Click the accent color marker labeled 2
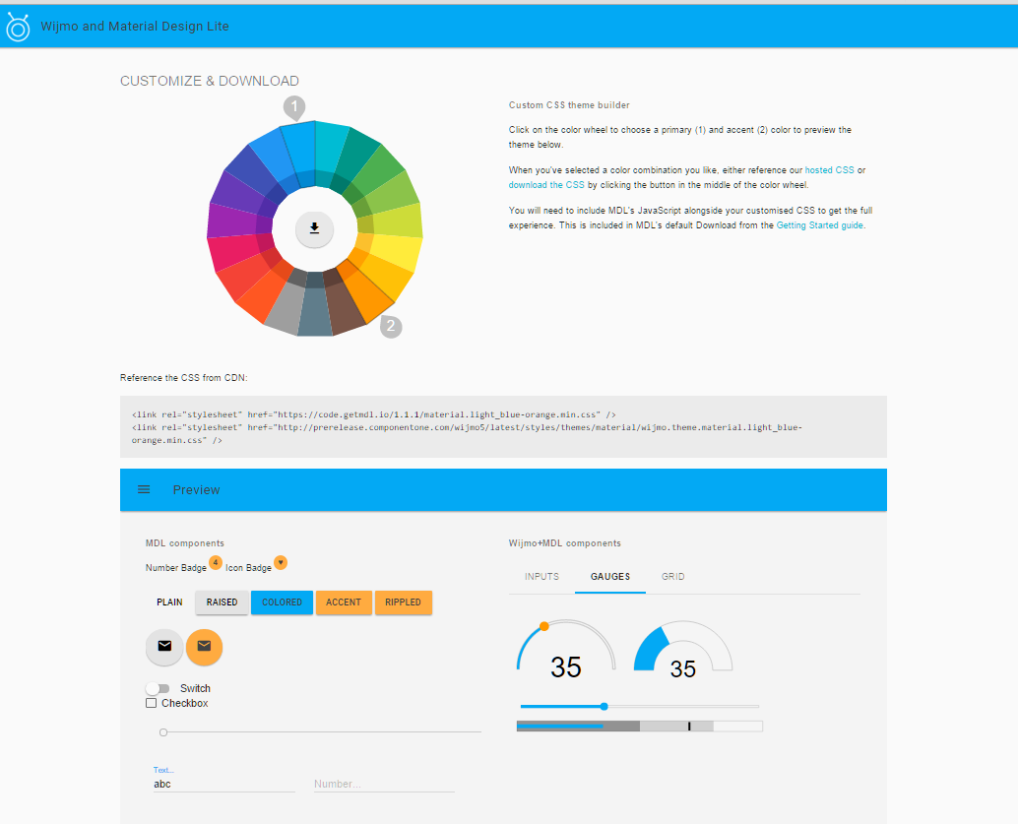The image size is (1018, 824). tap(390, 325)
